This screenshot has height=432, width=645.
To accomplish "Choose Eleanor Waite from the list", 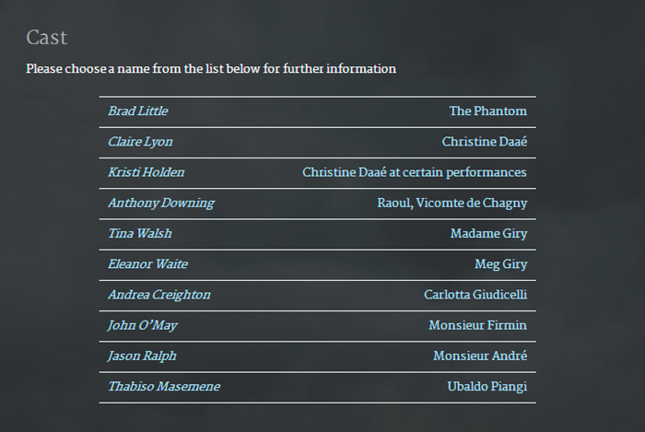I will [x=147, y=264].
